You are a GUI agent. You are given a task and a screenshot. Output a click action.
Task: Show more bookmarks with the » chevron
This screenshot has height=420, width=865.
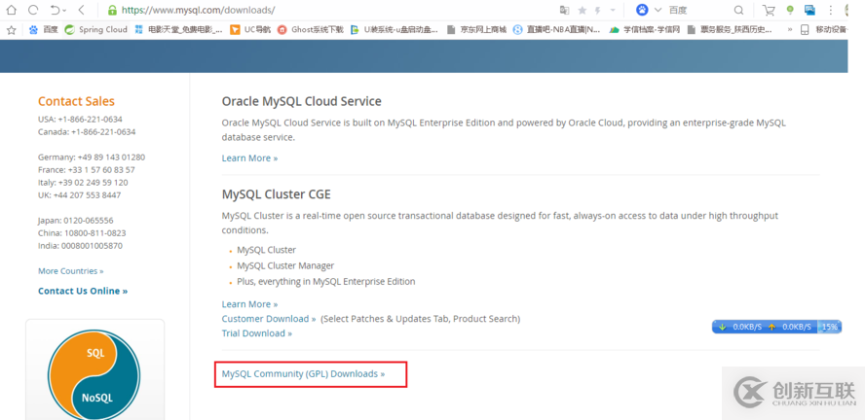[789, 30]
